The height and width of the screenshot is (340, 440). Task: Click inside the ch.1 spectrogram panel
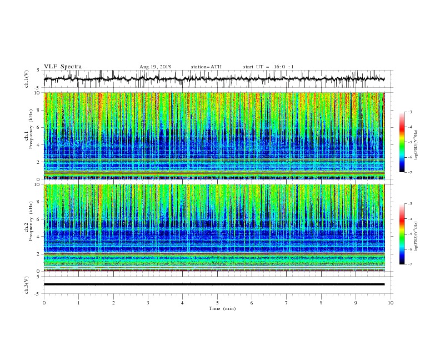tap(214, 136)
